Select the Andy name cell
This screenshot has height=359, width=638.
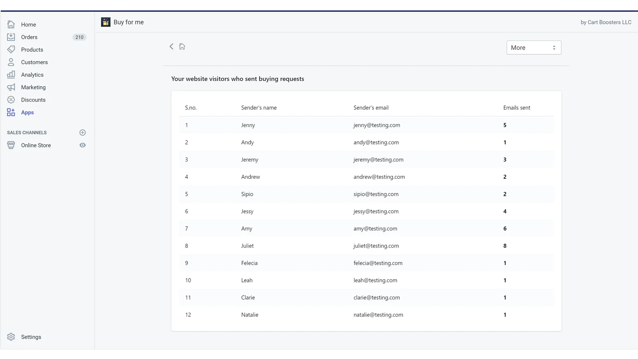[x=247, y=142]
